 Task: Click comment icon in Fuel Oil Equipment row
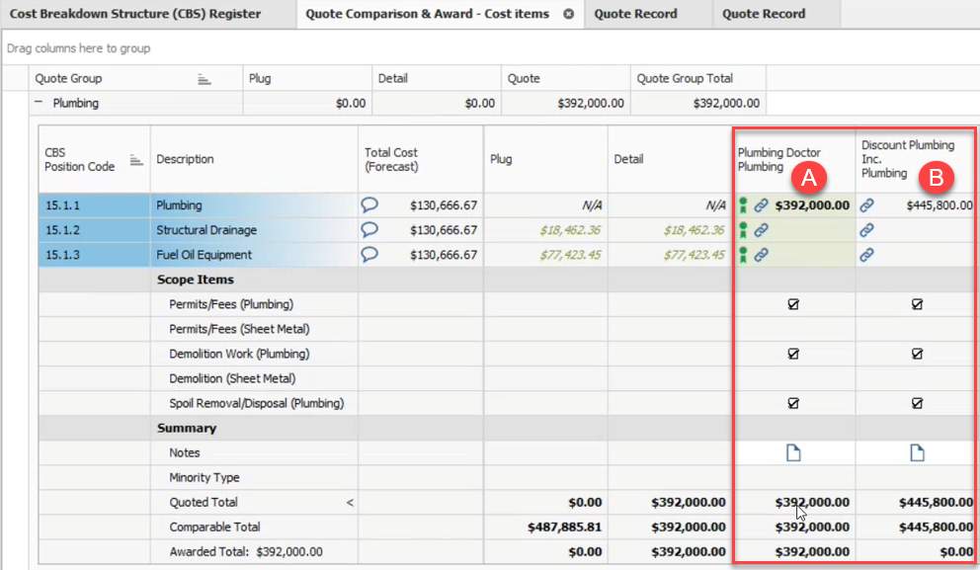pyautogui.click(x=370, y=255)
